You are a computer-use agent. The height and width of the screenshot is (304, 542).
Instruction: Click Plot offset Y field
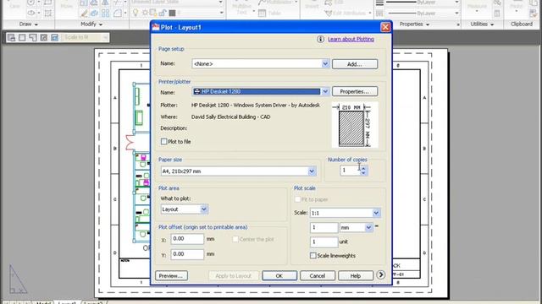click(187, 254)
